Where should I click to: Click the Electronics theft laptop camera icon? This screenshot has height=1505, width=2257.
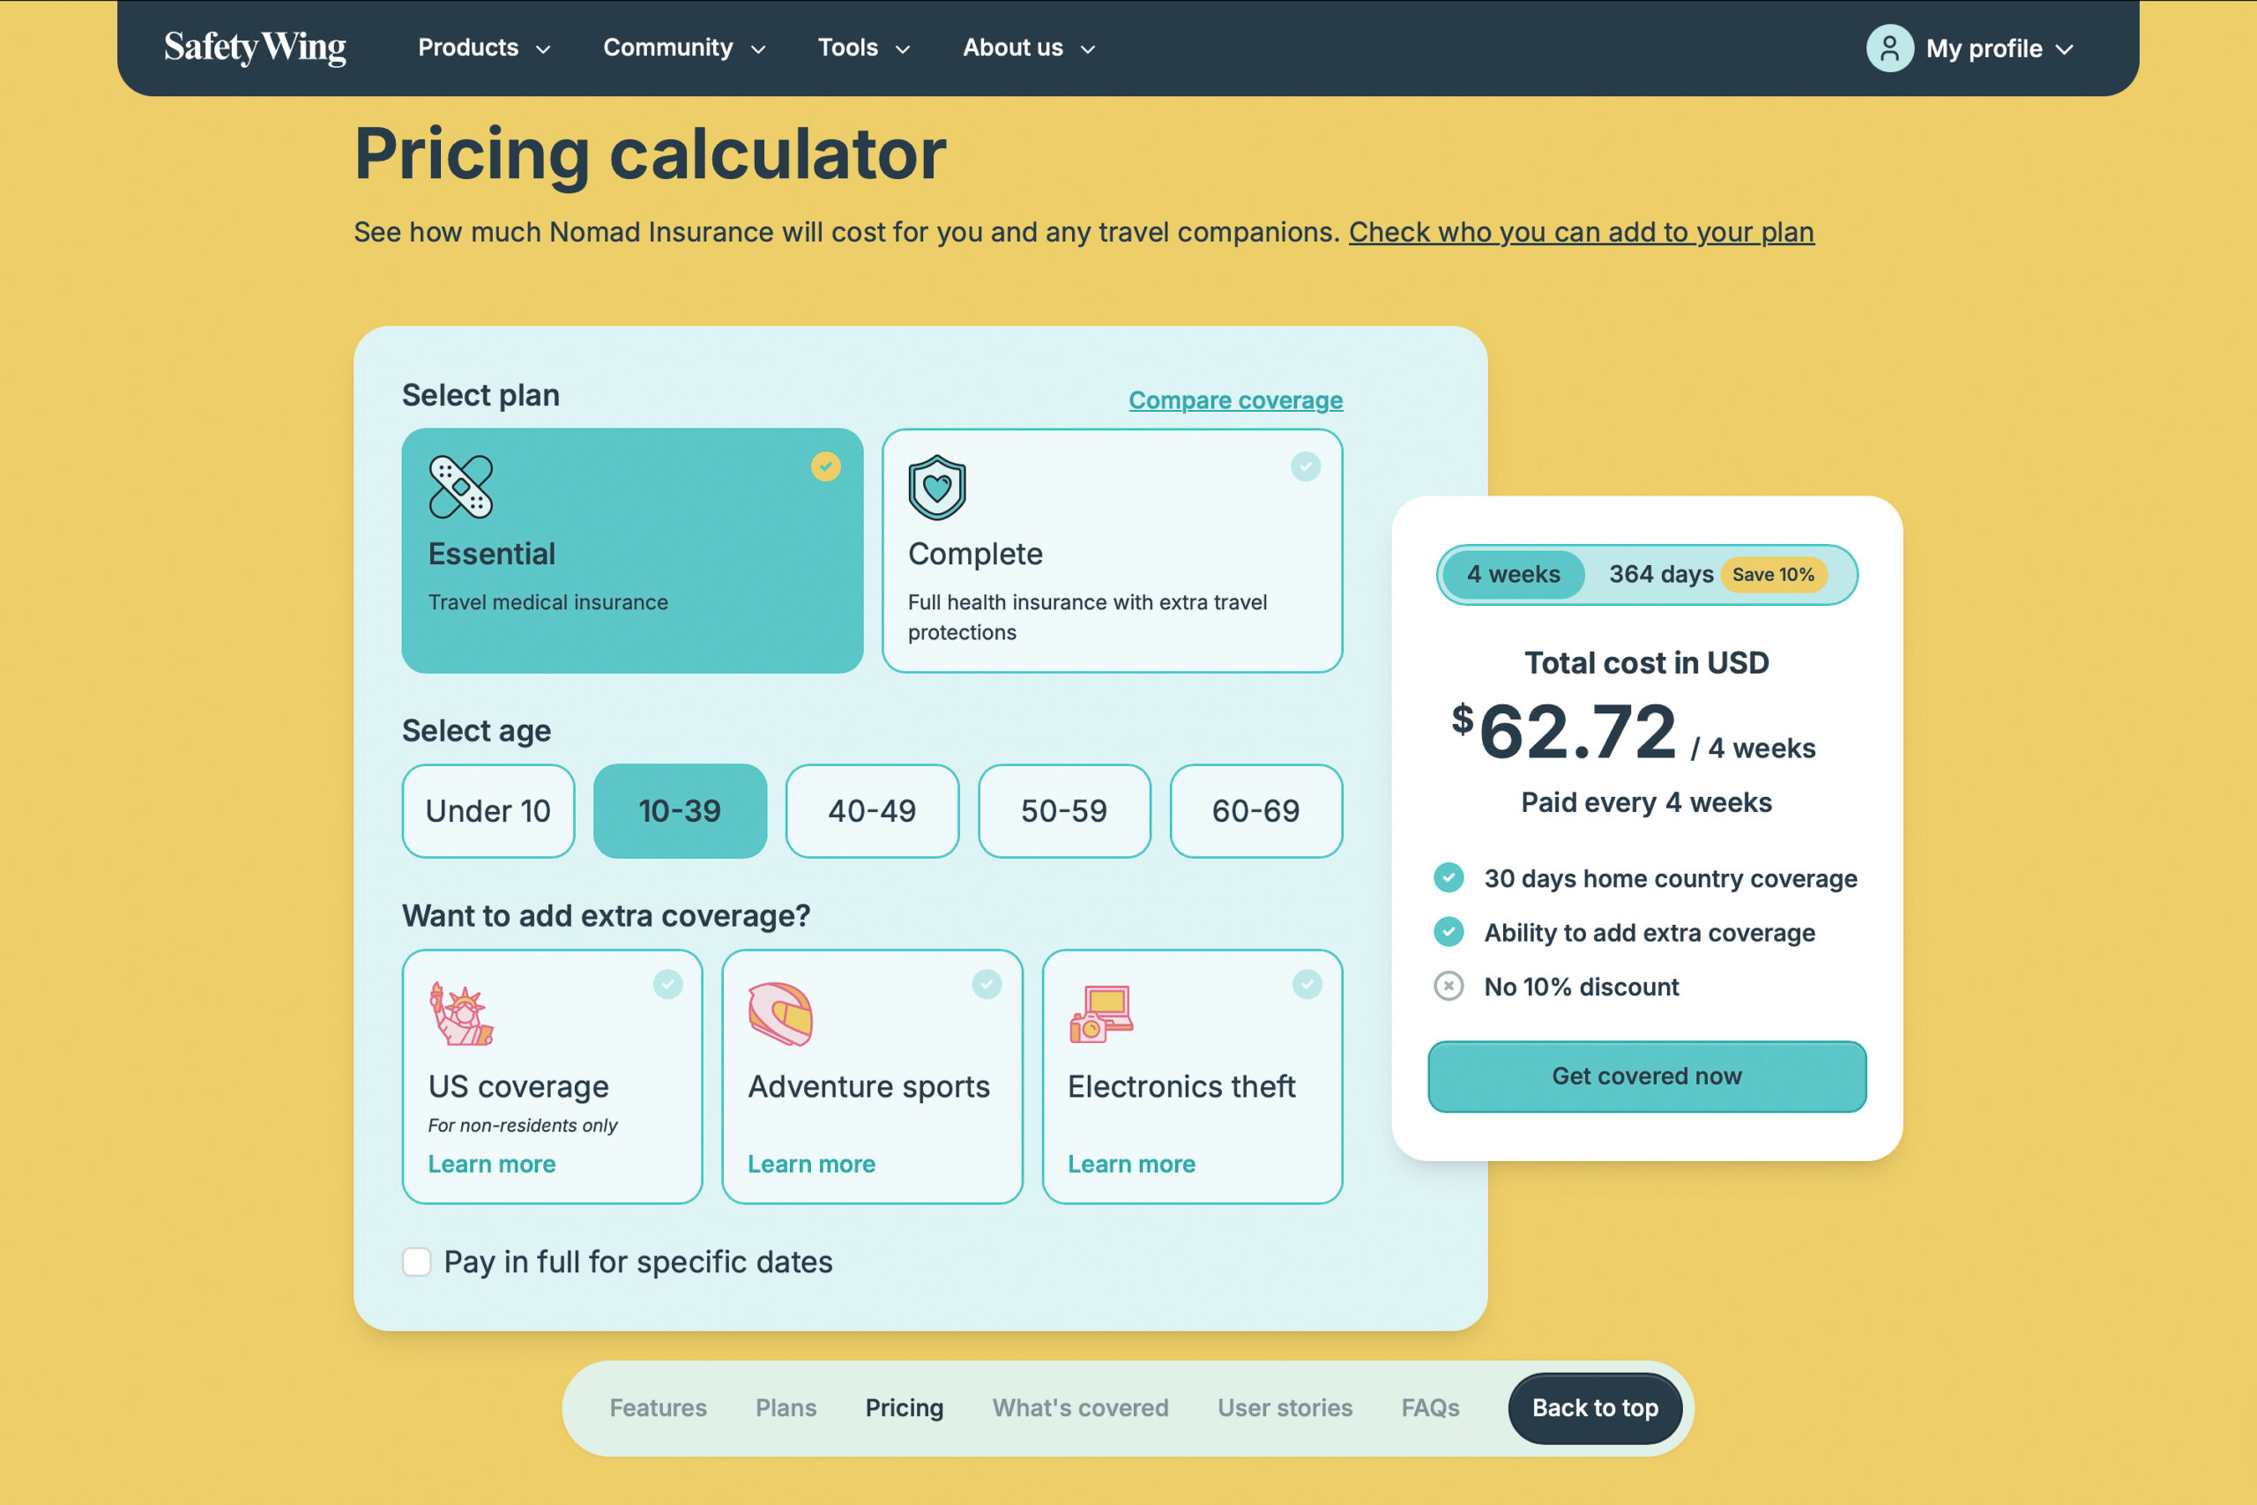pos(1100,1014)
